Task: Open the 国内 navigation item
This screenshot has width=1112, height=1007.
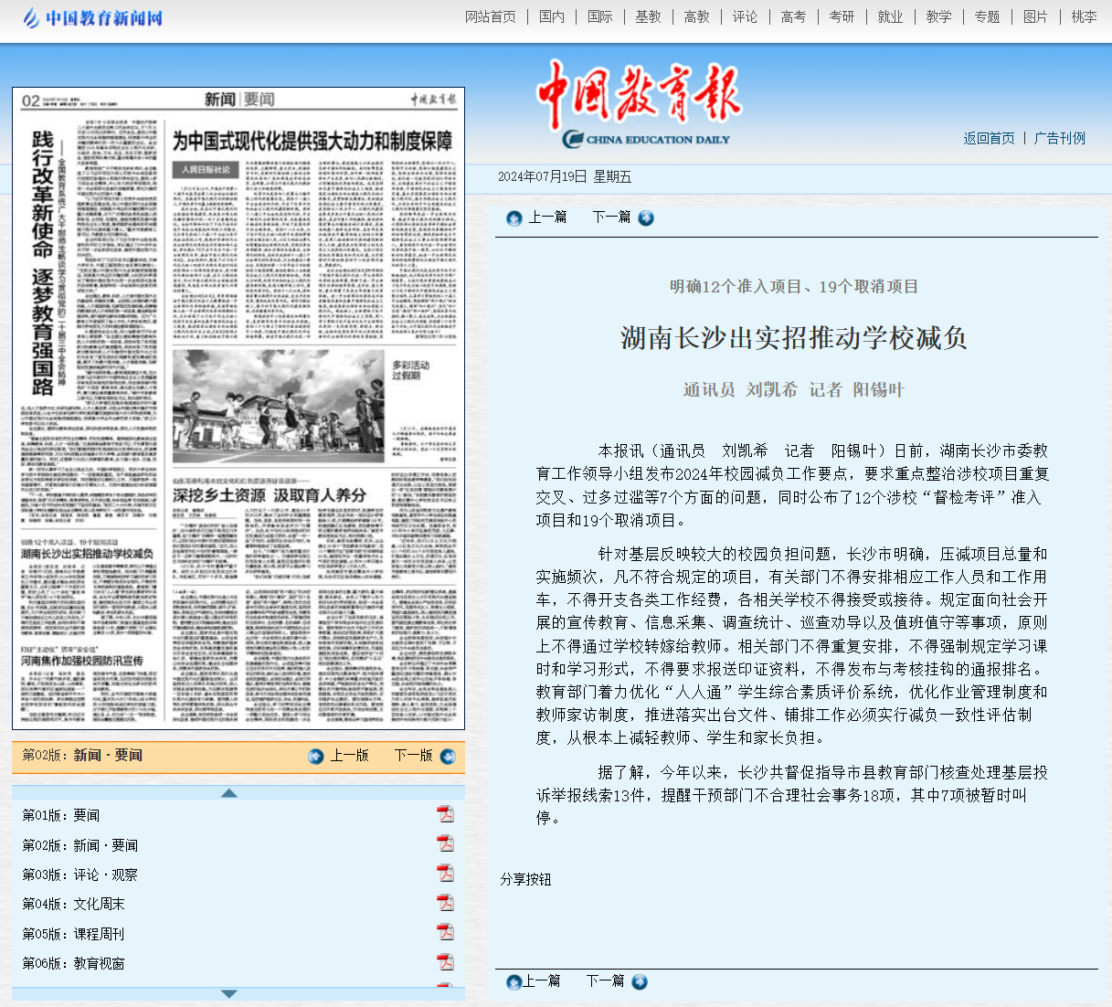Action: pyautogui.click(x=552, y=16)
